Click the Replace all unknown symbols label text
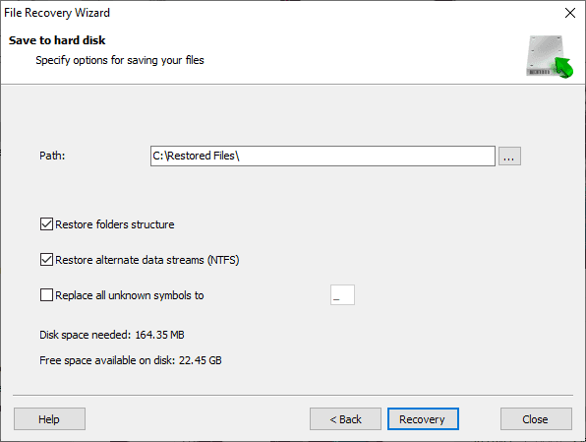Screen dimensions: 586x442 point(130,295)
